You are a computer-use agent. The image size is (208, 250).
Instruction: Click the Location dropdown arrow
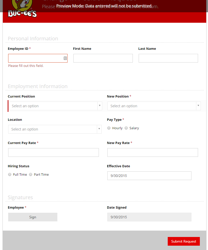[99, 129]
